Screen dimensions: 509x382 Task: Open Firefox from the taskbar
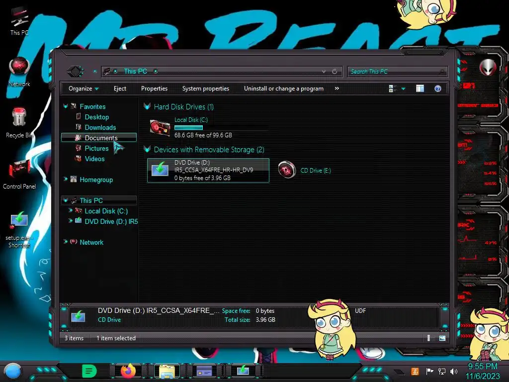coord(128,371)
